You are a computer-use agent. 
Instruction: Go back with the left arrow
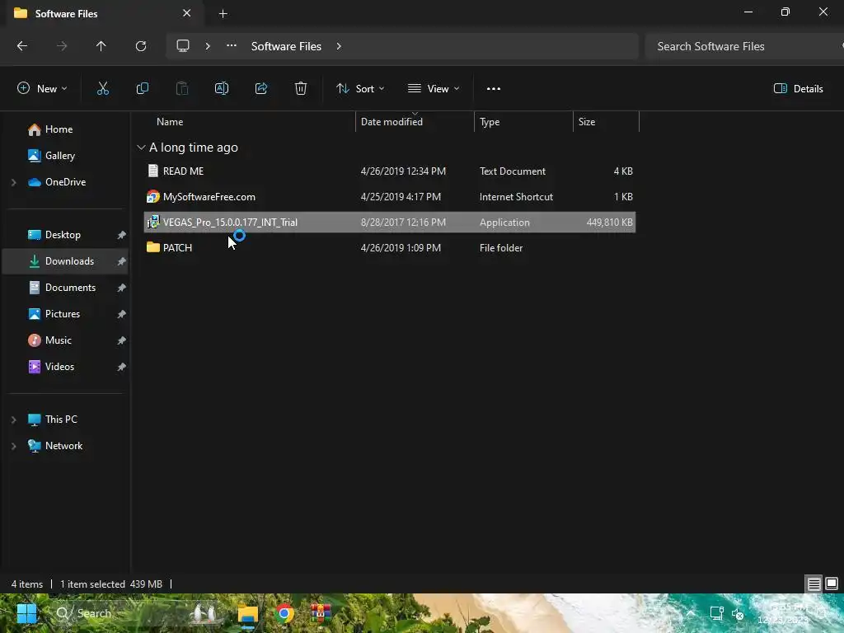tap(22, 46)
